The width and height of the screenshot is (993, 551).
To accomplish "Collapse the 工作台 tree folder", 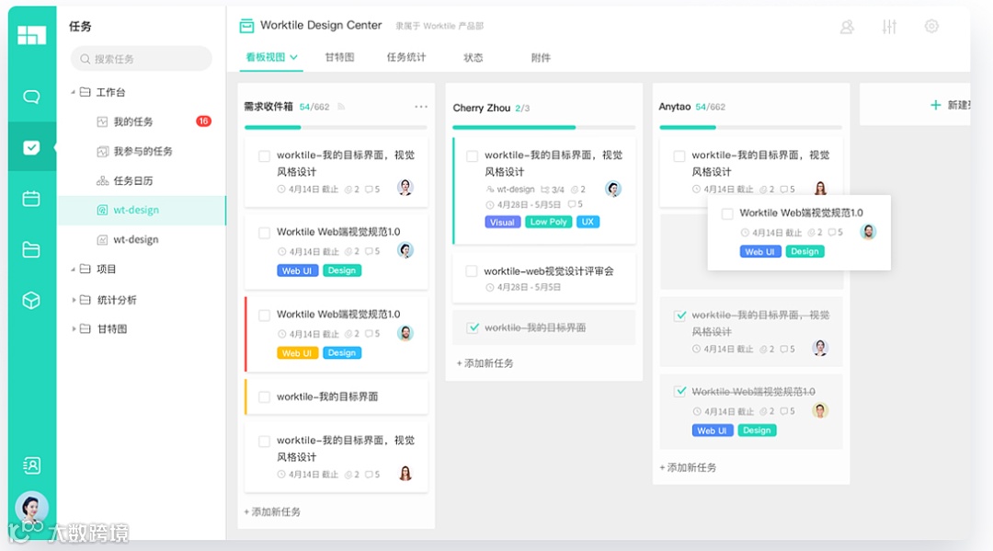I will (73, 93).
